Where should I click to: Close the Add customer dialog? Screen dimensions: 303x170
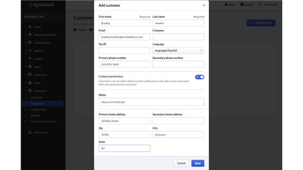point(204,5)
